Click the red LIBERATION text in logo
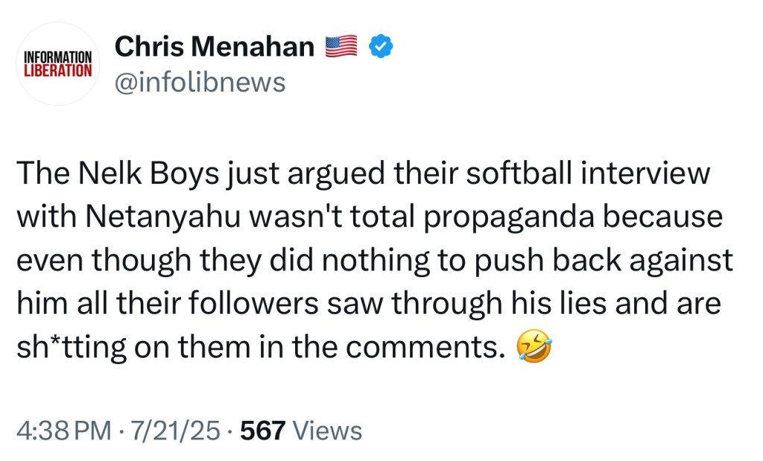Viewport: 763px width, 461px height. [57, 71]
